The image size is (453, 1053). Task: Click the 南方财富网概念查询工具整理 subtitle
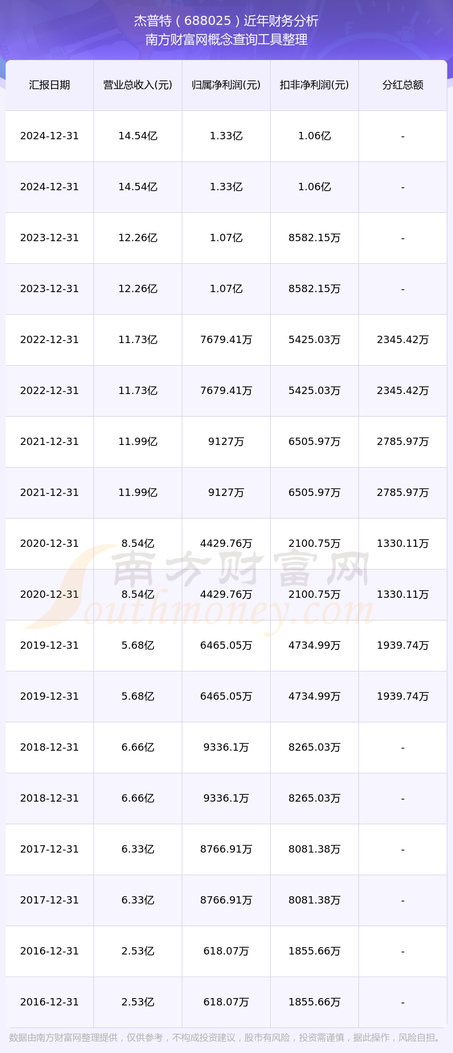(226, 40)
